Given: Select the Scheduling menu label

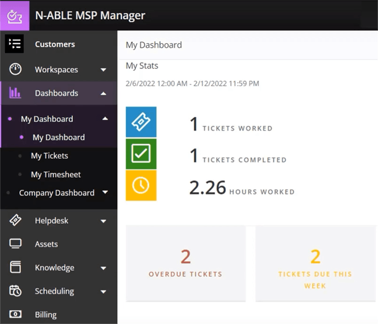Looking at the screenshot, I should pyautogui.click(x=54, y=291).
